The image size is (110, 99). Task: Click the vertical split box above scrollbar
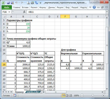[x=107, y=15]
